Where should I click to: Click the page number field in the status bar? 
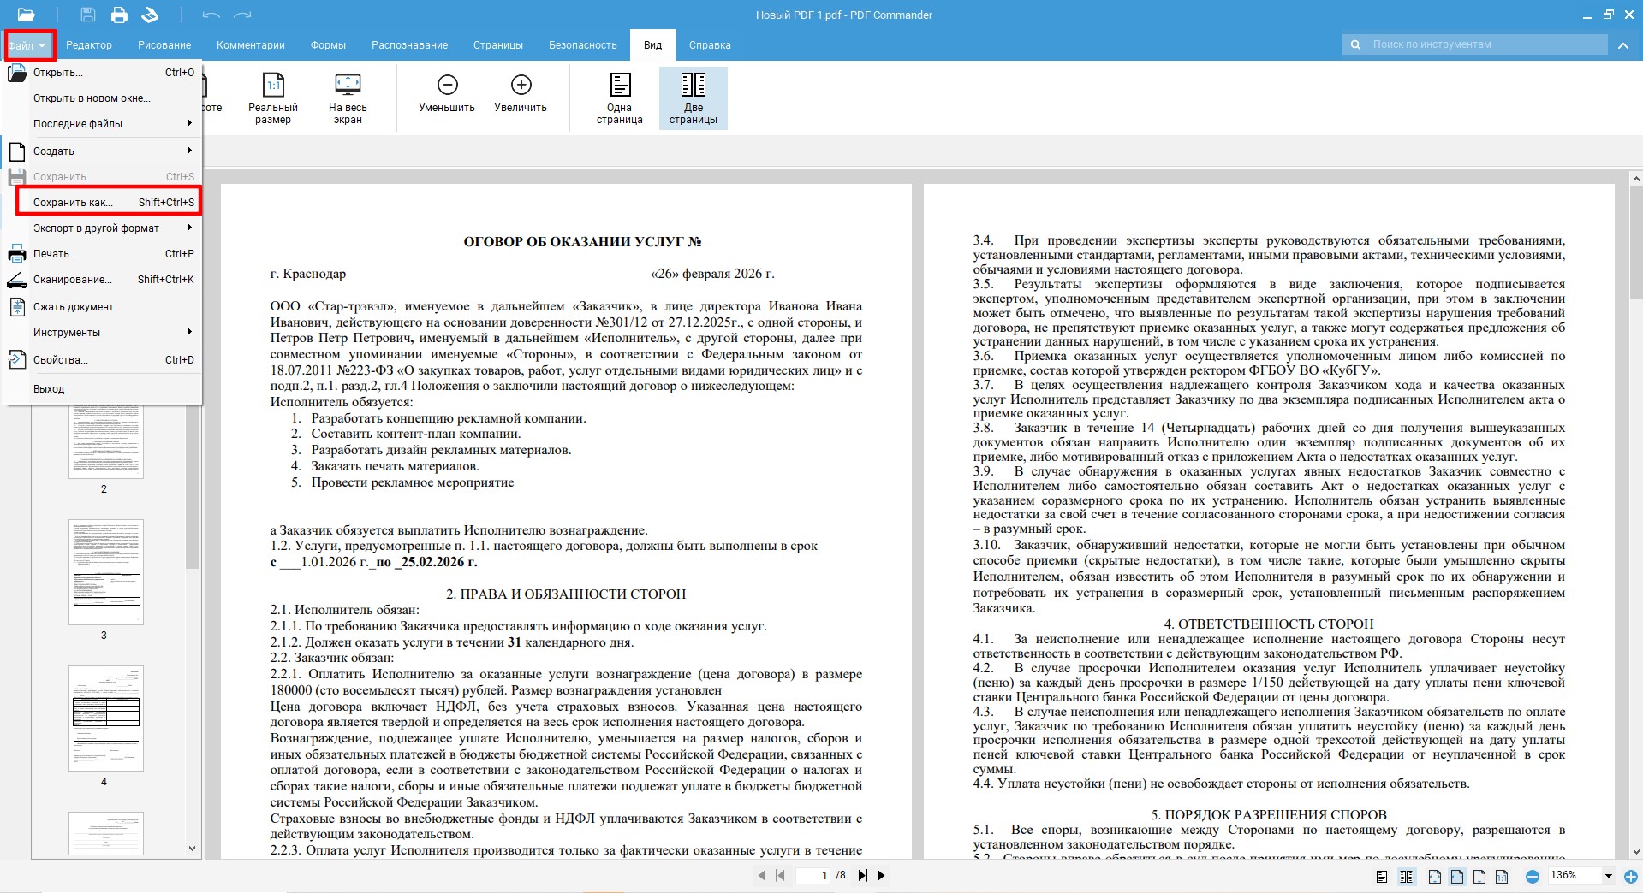813,875
